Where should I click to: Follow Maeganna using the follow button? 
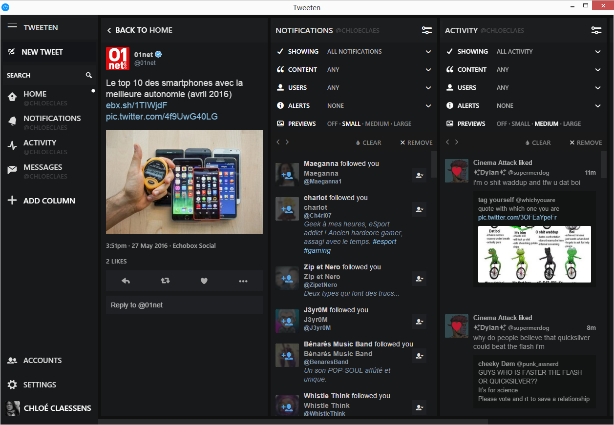(419, 175)
